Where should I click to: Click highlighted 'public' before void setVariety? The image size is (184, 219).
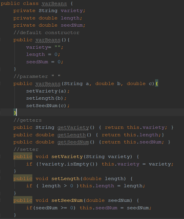[x=23, y=157]
